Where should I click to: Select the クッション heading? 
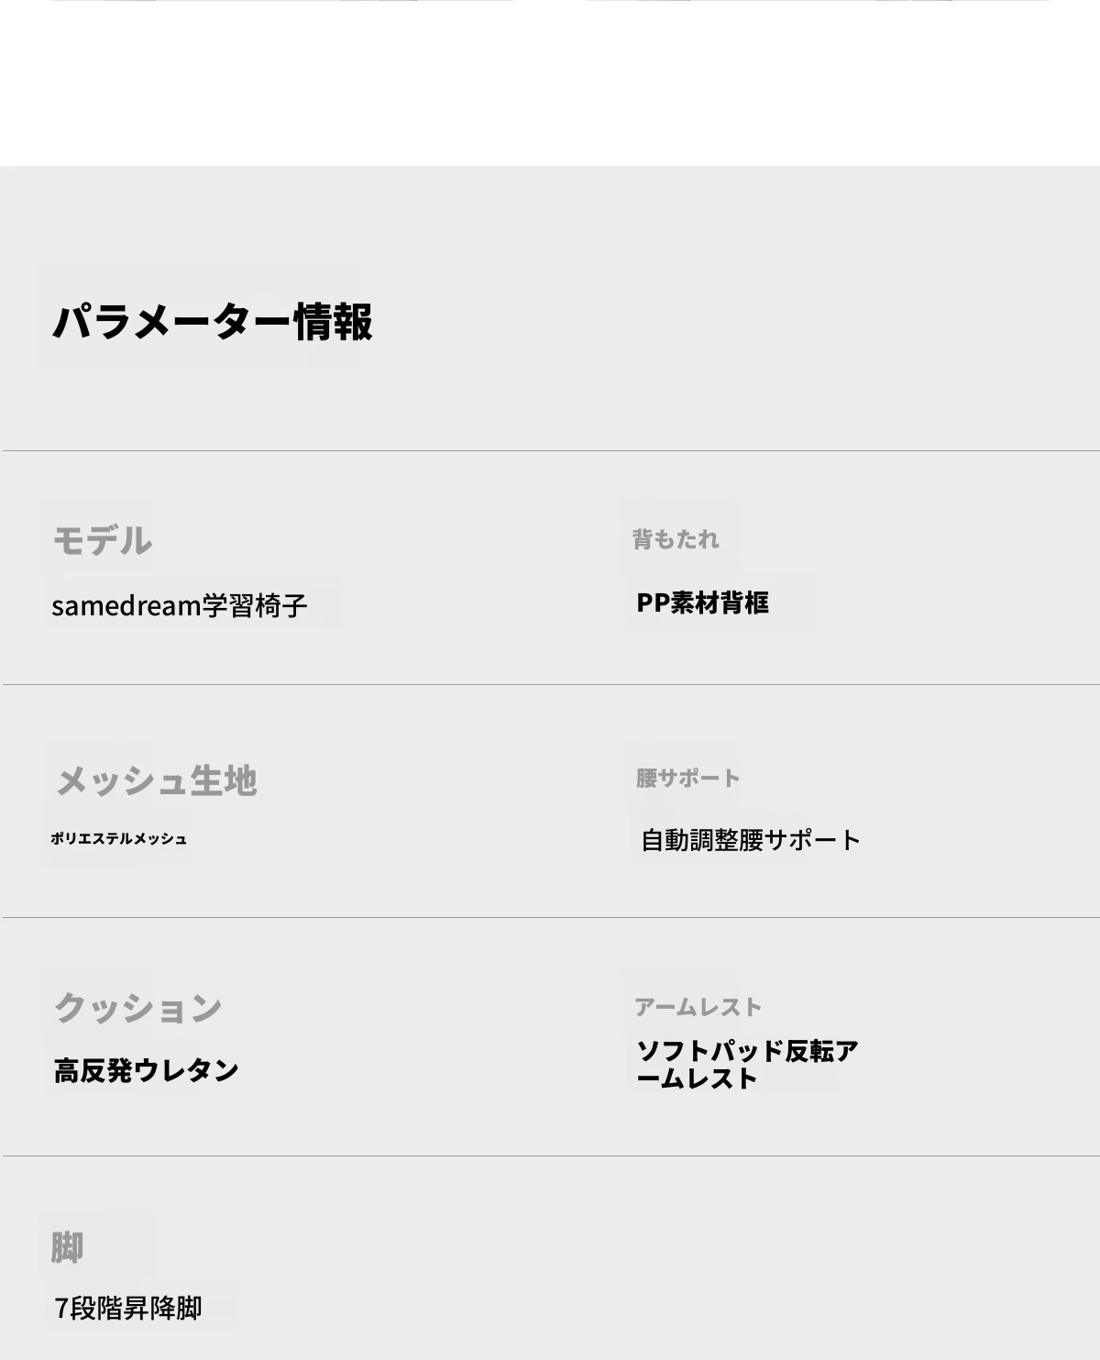point(137,1007)
